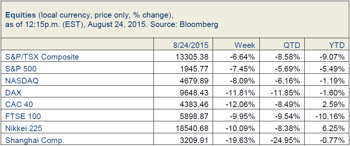Select the Week column header
350x146 pixels.
(245, 45)
